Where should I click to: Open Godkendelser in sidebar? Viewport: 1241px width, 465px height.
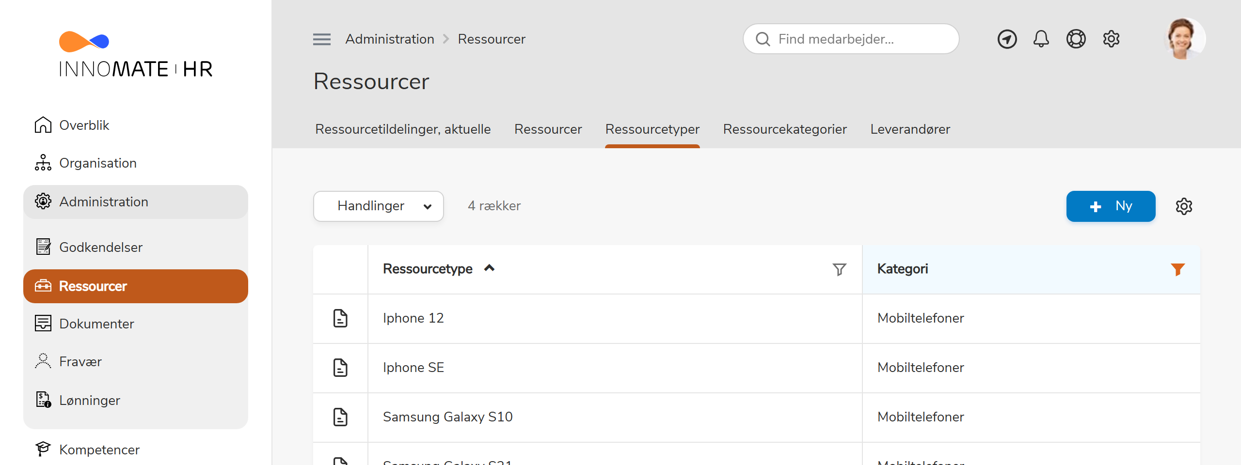pos(101,248)
